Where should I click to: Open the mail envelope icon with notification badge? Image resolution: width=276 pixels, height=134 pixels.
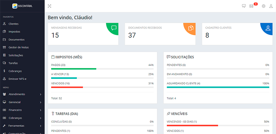pos(251,6)
